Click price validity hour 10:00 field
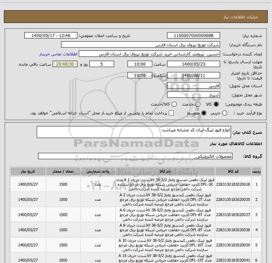The height and width of the screenshot is (263, 272). tap(140, 75)
